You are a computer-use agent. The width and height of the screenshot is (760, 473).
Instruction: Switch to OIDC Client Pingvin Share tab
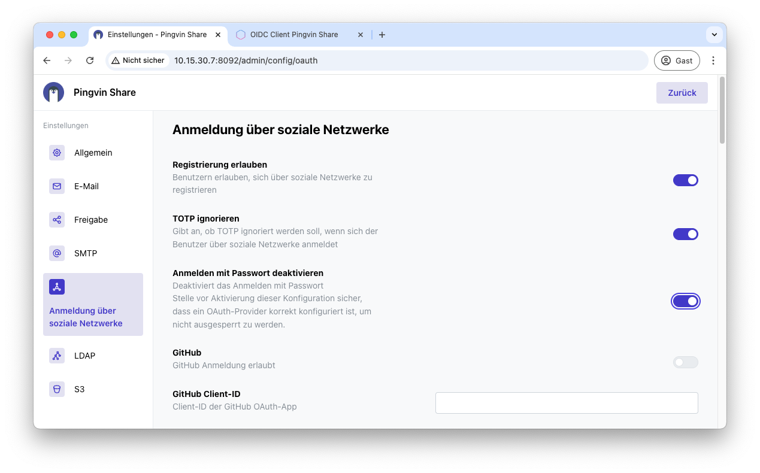[293, 35]
